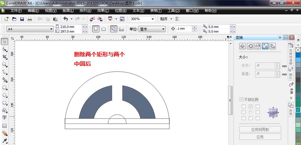Open the 编辑(E) menu
The height and width of the screenshot is (145, 301).
[x=33, y=11]
